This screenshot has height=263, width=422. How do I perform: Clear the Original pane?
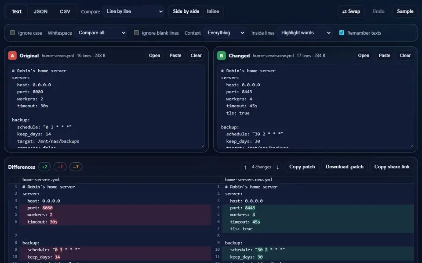click(x=196, y=56)
